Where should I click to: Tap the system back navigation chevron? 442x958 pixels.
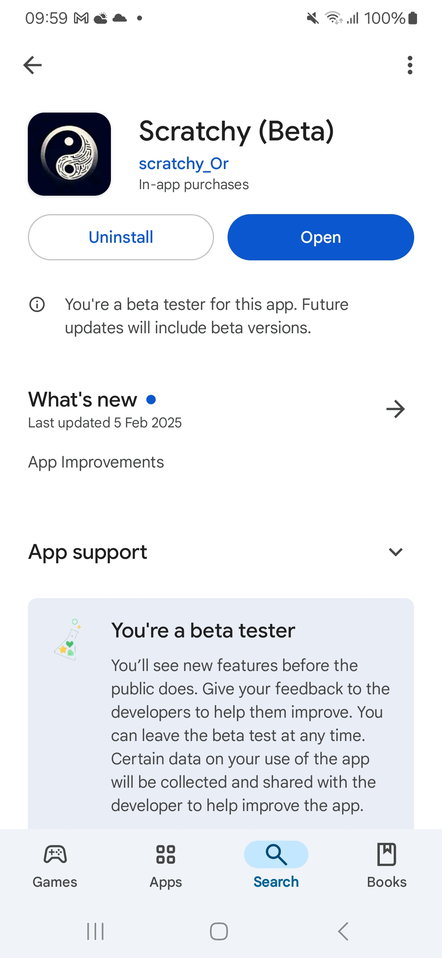coord(343,931)
